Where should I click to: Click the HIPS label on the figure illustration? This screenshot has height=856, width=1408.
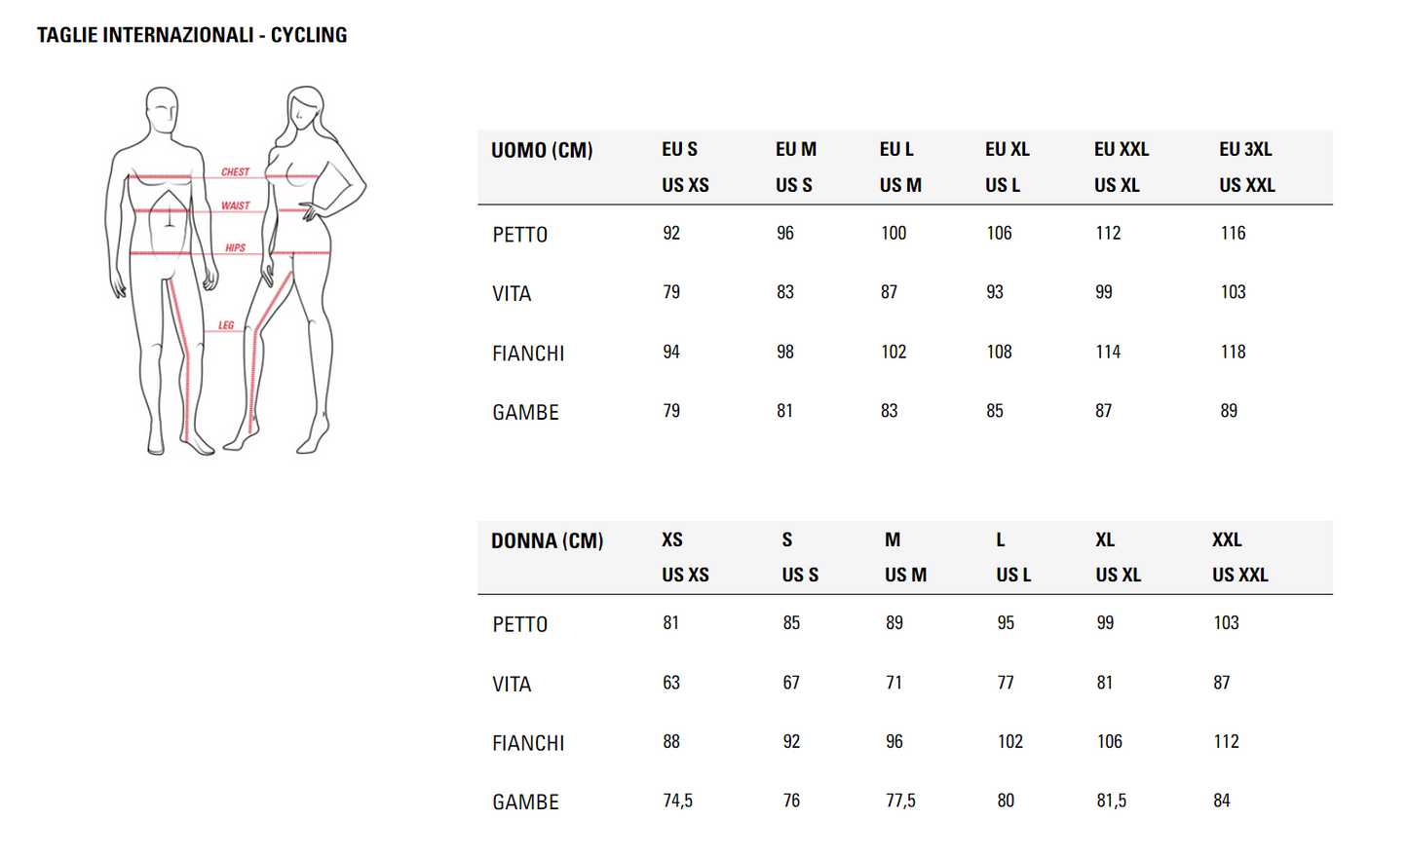(x=235, y=248)
